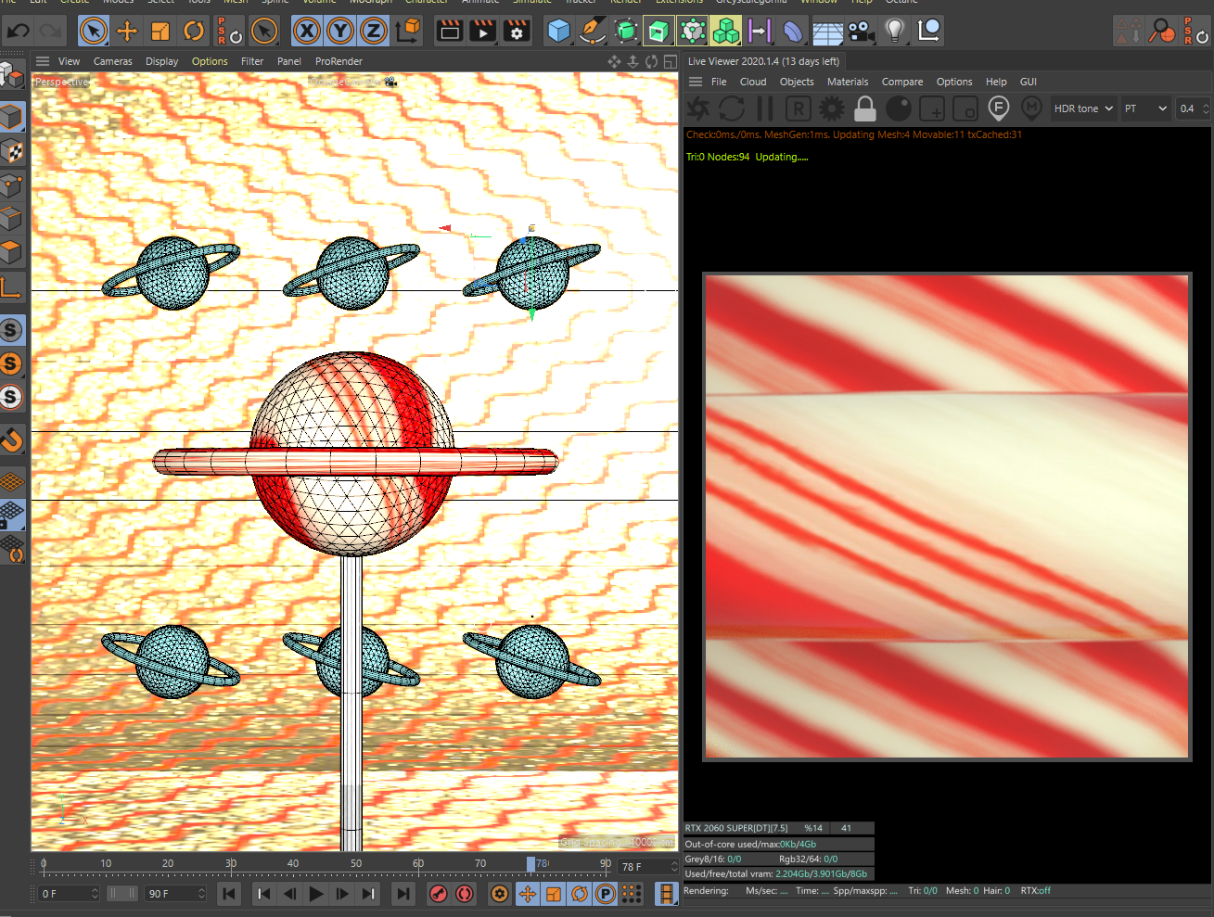
Task: Open Edit Render Settings
Action: (517, 31)
